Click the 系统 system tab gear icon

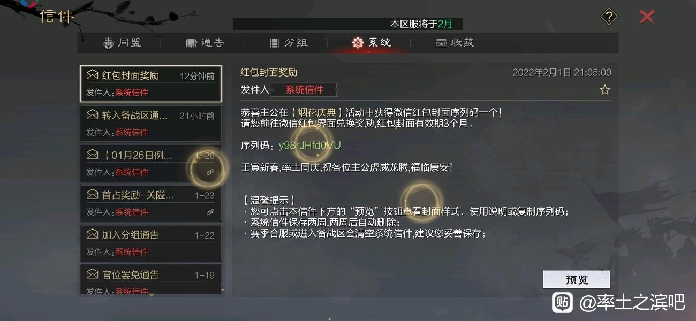coord(358,43)
